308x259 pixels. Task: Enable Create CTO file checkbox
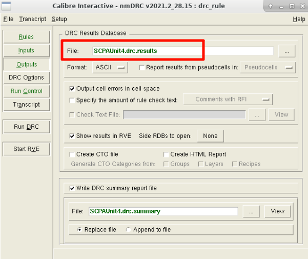pyautogui.click(x=72, y=154)
